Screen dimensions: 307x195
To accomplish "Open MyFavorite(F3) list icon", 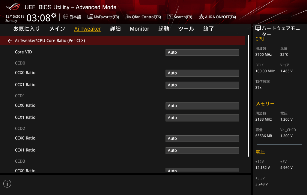I will [90, 17].
